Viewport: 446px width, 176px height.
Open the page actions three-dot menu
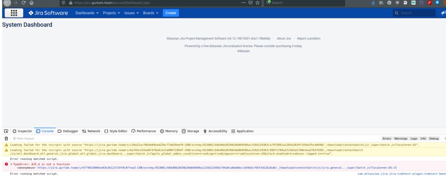click(243, 3)
